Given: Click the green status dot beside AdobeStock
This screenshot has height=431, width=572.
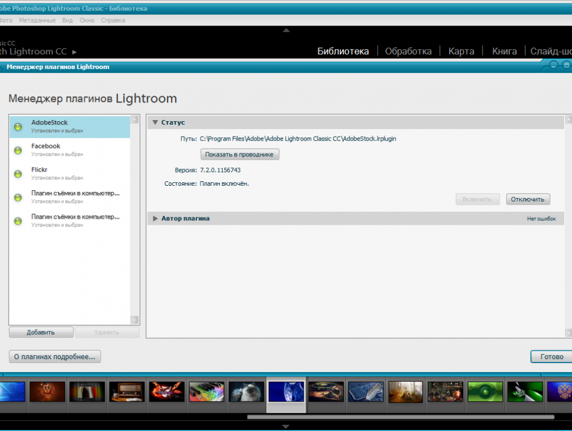Looking at the screenshot, I should coord(18,127).
